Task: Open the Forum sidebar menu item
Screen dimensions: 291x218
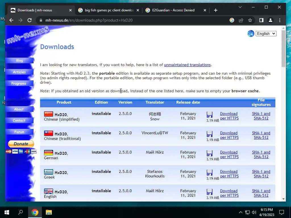Action: coord(19,132)
